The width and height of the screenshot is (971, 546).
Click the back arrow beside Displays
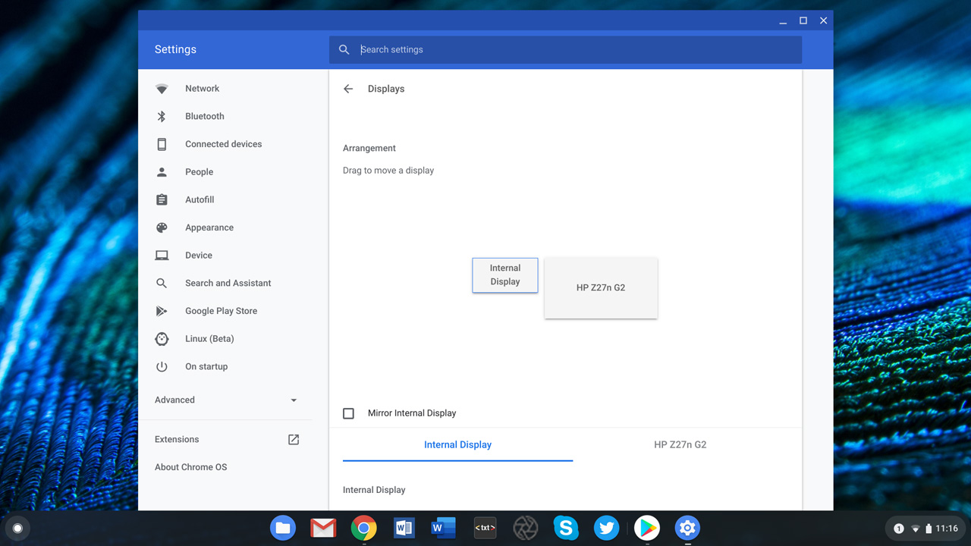coord(348,89)
